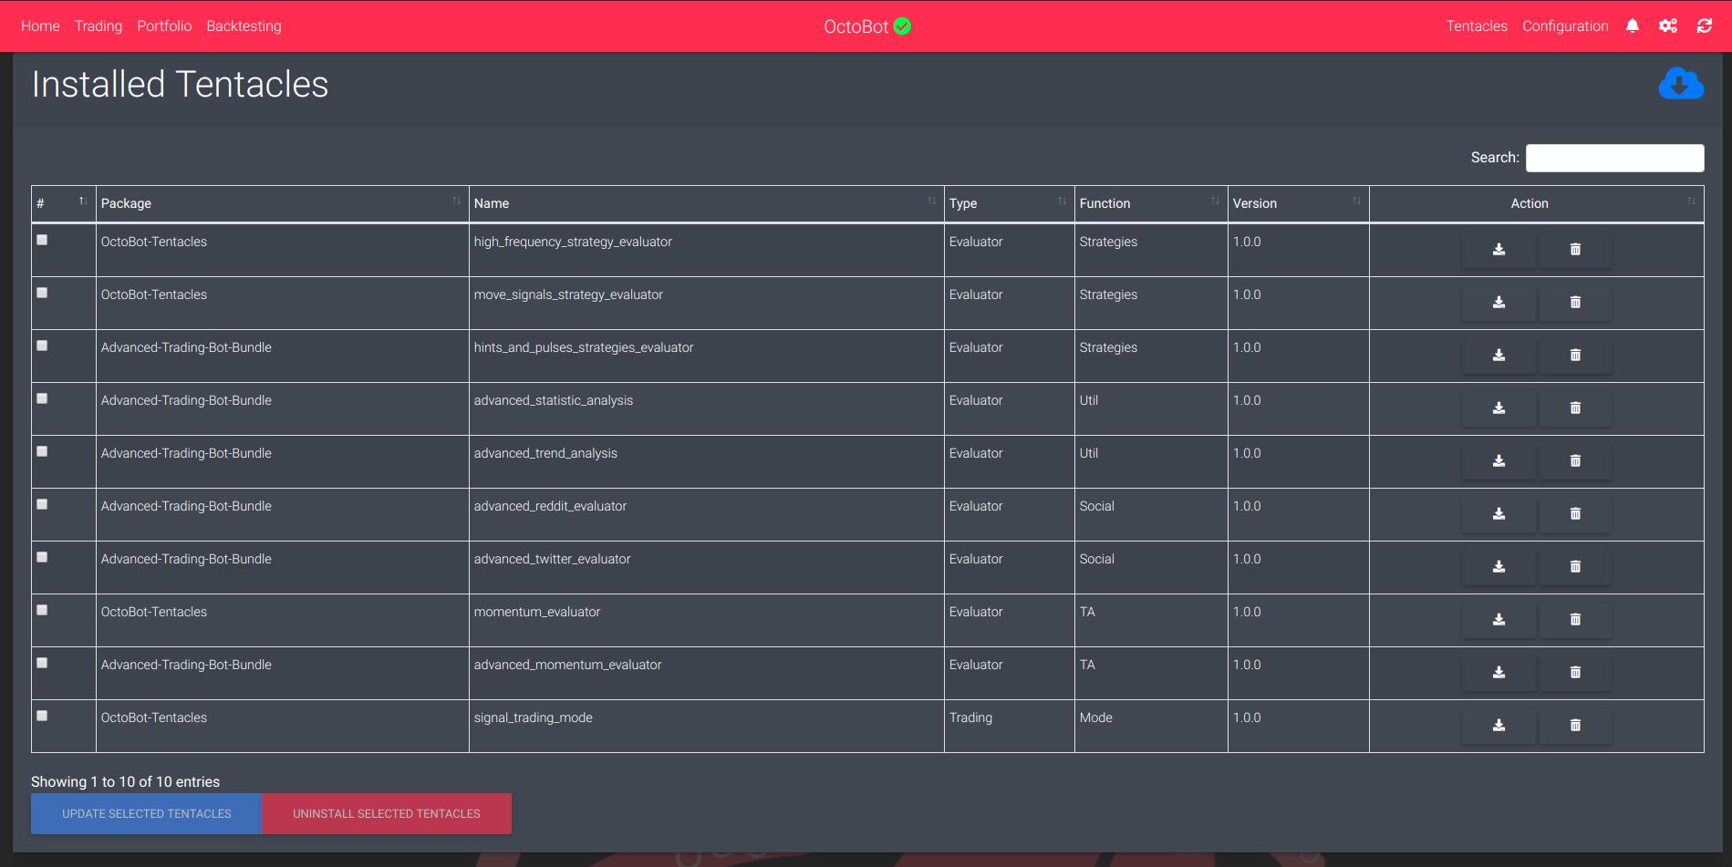
Task: Uninstall hints_and_pulses_strategies_evaluator trash icon
Action: pos(1575,356)
